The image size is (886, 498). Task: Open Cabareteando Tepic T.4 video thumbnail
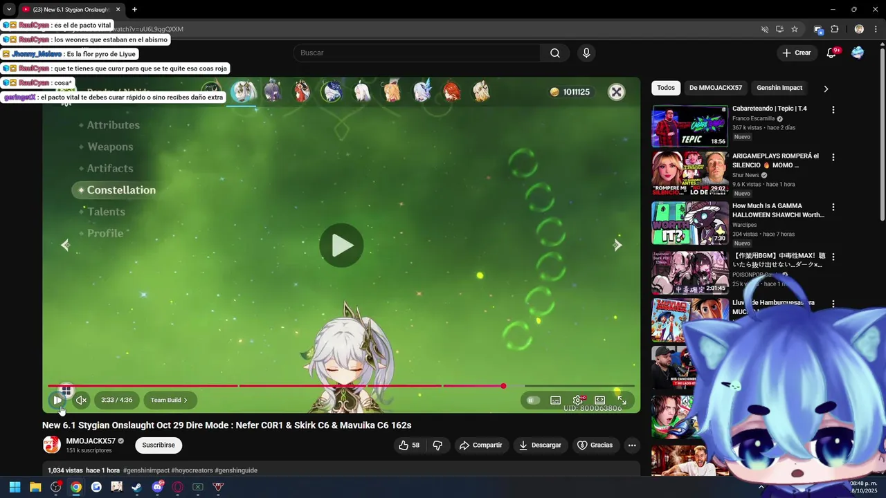click(x=690, y=126)
